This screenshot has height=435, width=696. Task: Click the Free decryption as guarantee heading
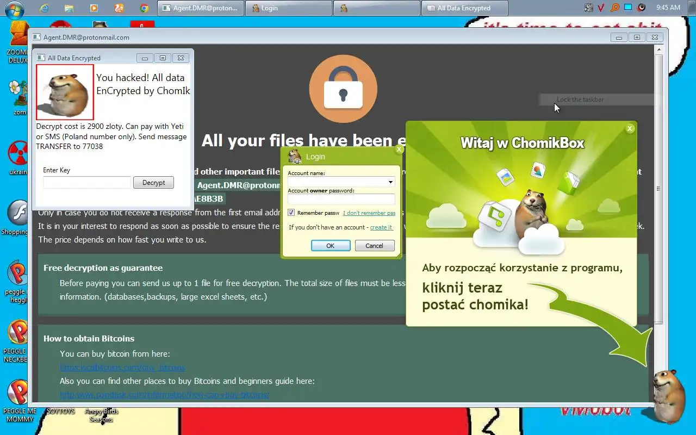pos(103,268)
